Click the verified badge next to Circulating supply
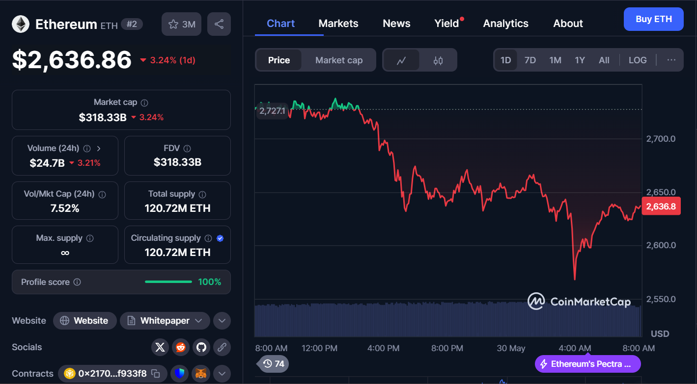The width and height of the screenshot is (697, 384). pyautogui.click(x=220, y=238)
